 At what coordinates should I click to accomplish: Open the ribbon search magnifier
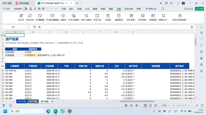coord(163,9)
